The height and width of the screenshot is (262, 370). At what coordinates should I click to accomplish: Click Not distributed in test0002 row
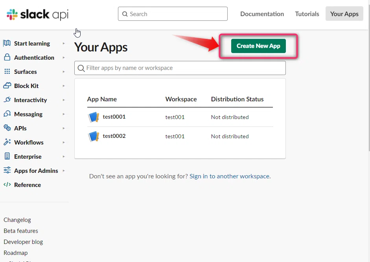coord(230,137)
